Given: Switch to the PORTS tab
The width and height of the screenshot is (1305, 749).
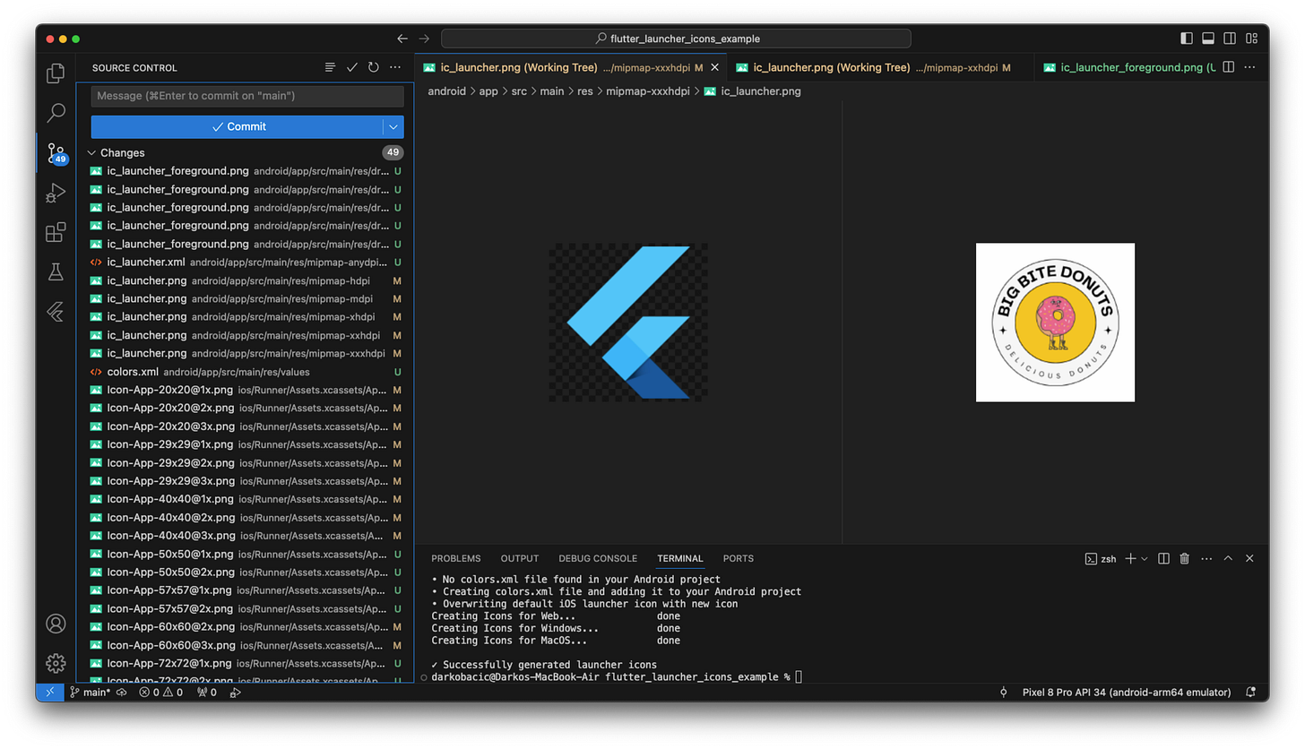Looking at the screenshot, I should tap(739, 558).
